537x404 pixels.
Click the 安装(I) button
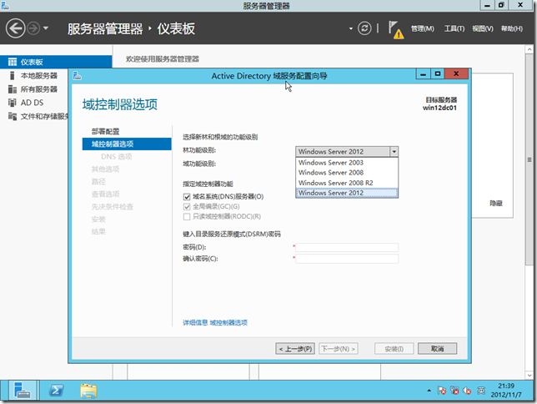pyautogui.click(x=394, y=349)
